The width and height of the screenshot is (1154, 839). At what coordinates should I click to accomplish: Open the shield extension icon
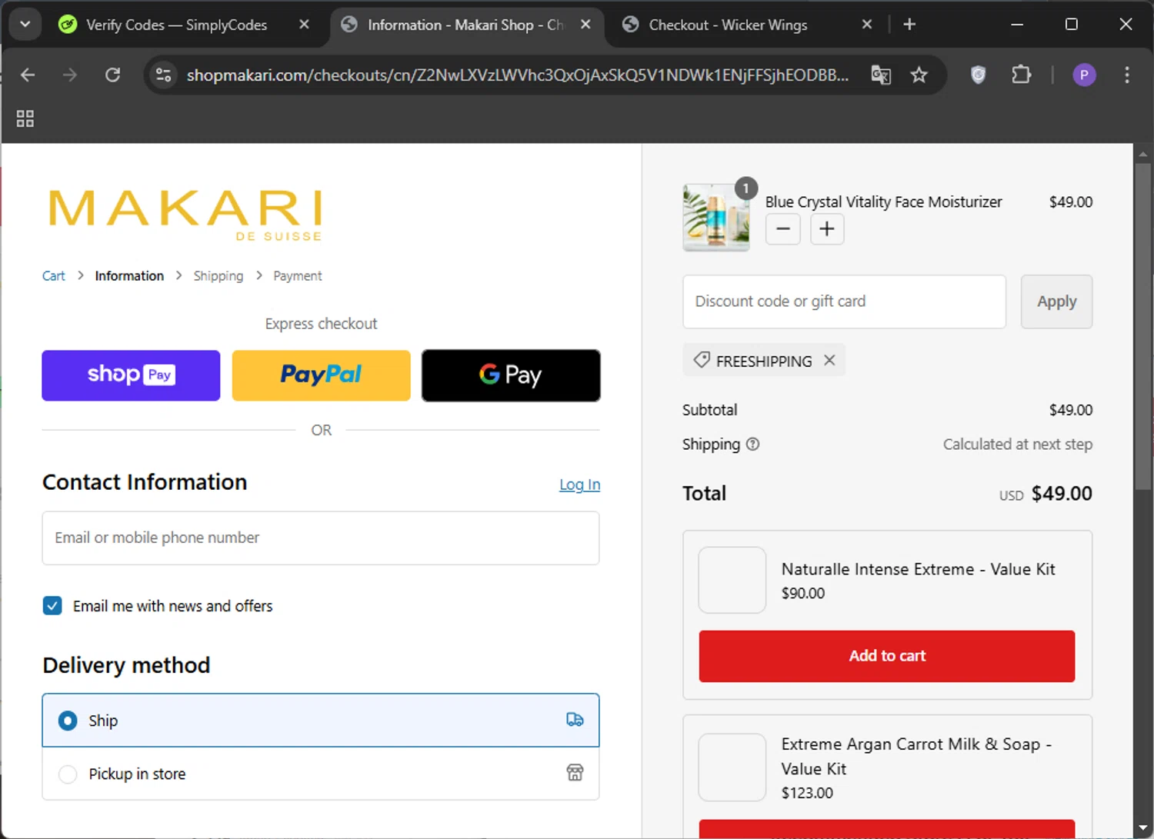tap(978, 75)
